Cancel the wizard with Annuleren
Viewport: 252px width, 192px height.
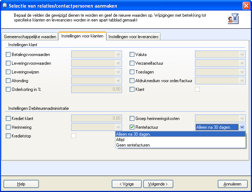point(232,184)
